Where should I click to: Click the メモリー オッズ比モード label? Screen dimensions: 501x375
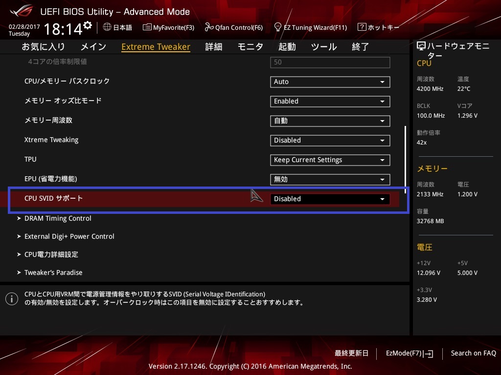pyautogui.click(x=63, y=101)
